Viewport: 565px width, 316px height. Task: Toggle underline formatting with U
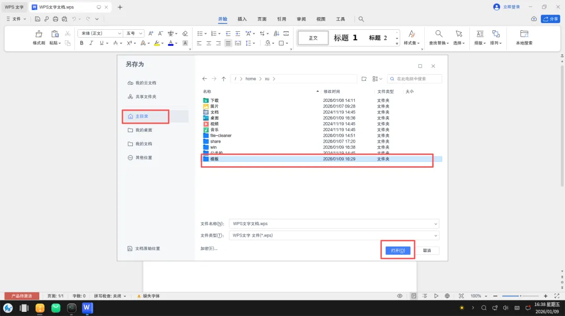(x=101, y=43)
